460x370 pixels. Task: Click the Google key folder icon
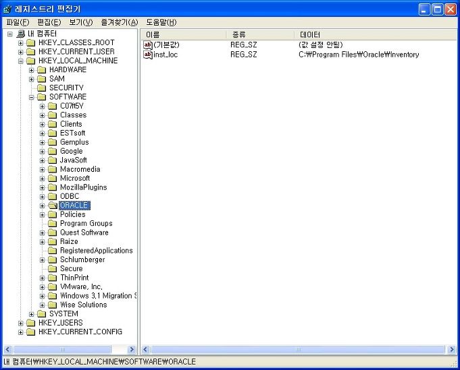pyautogui.click(x=53, y=152)
